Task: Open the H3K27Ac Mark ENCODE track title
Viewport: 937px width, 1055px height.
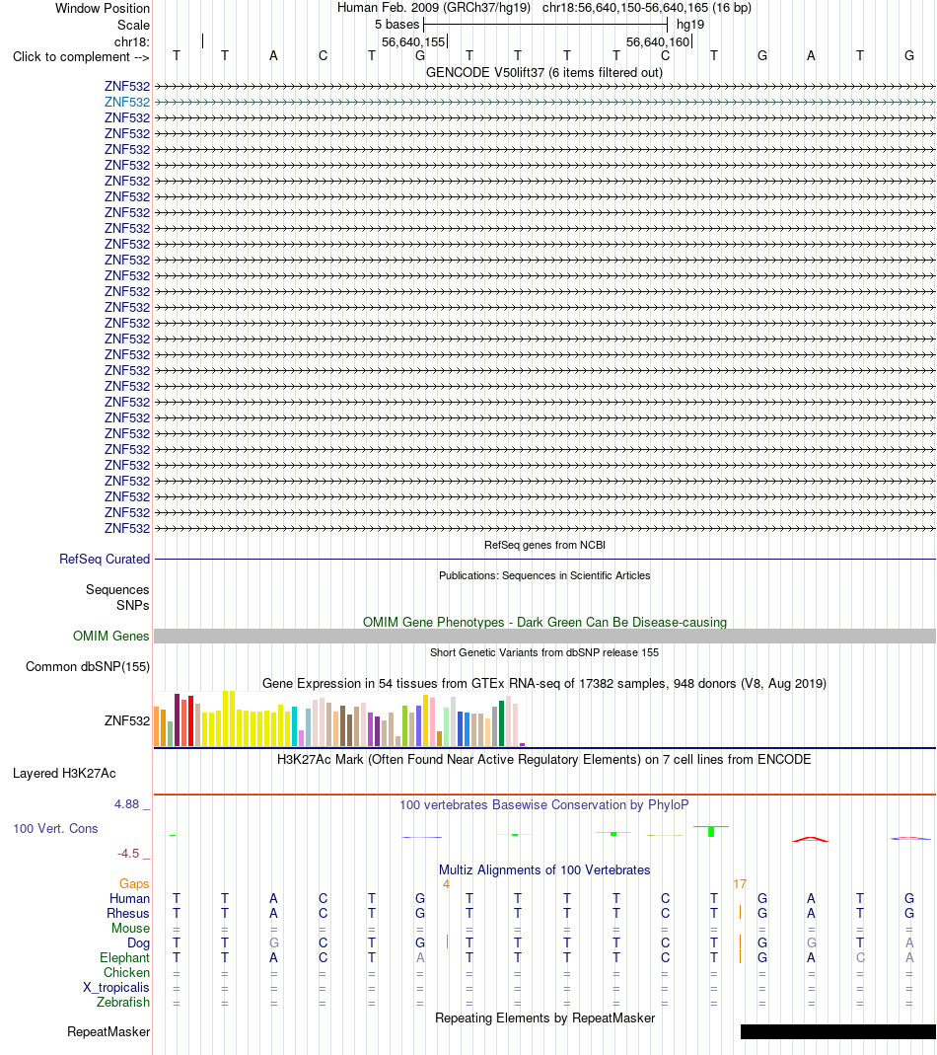Action: (544, 759)
